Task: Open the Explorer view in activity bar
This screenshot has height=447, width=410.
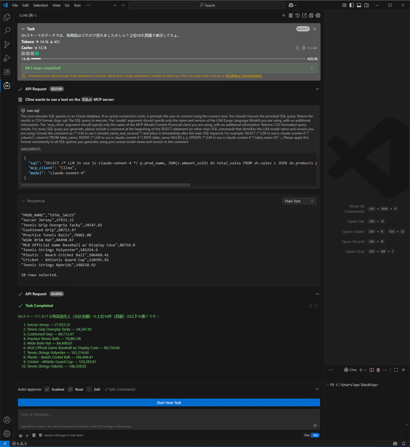Action: 7,17
